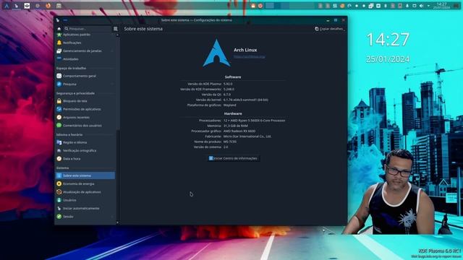The width and height of the screenshot is (463, 260).
Task: Open Aplicativos padrão settings
Action: coord(85,35)
